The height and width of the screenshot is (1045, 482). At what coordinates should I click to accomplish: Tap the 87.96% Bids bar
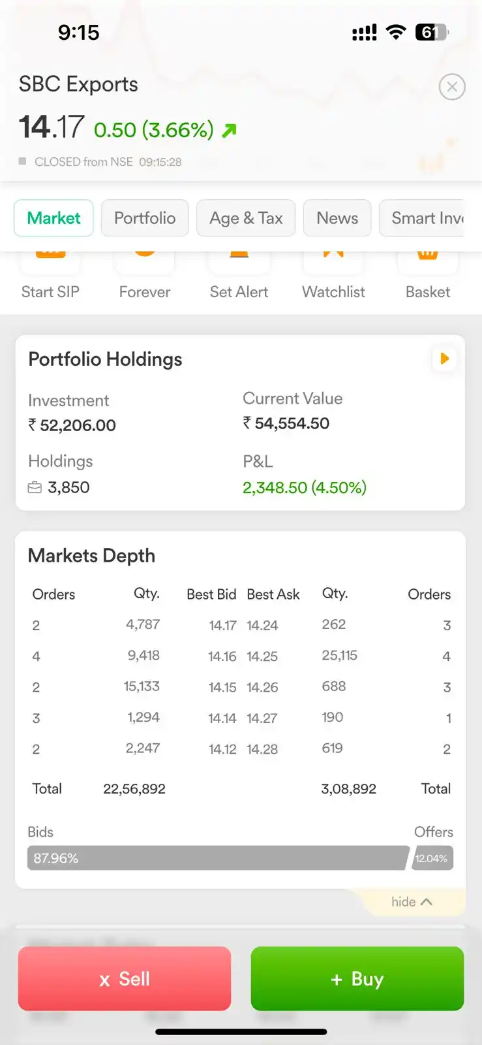(x=218, y=858)
